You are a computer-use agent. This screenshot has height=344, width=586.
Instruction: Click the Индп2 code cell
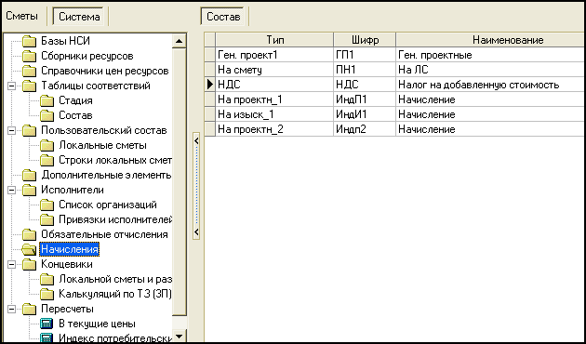(x=365, y=129)
